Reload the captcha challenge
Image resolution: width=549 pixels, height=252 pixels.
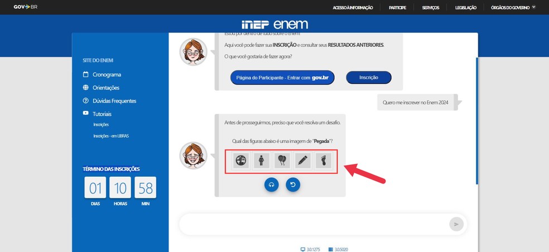(293, 185)
